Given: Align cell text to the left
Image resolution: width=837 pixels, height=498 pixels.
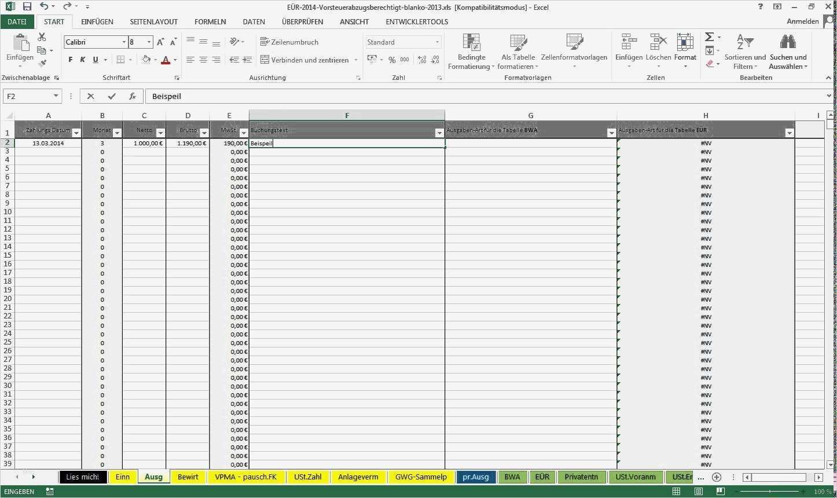Looking at the screenshot, I should 190,60.
